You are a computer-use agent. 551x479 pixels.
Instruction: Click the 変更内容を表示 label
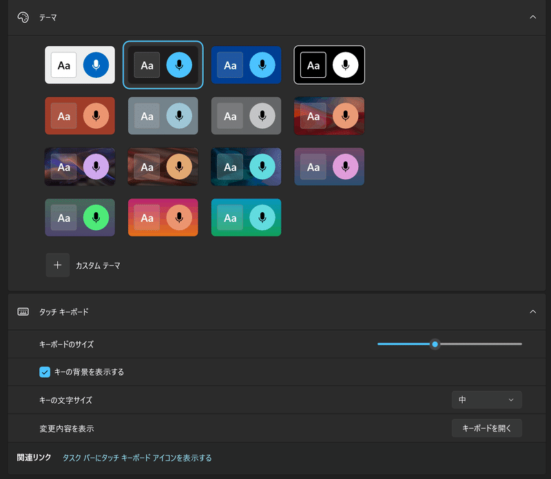[66, 429]
